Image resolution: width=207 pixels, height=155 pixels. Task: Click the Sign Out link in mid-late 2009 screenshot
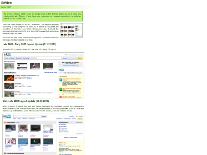click(x=81, y=116)
